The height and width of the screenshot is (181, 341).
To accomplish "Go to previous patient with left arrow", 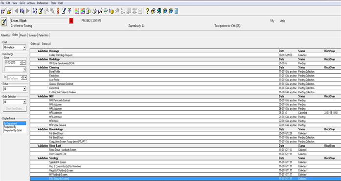I will pos(16,11).
